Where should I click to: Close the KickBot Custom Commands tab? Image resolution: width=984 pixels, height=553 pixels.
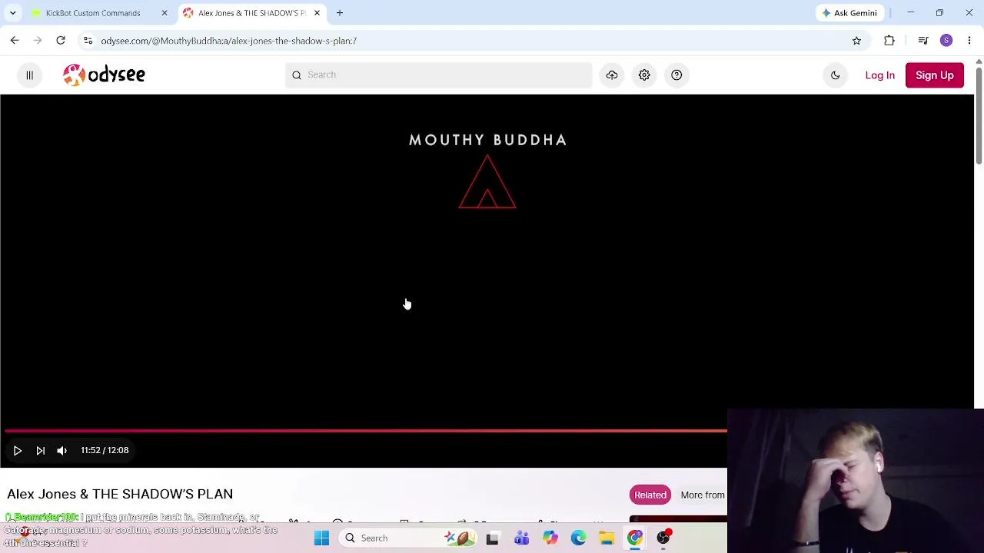[x=164, y=13]
